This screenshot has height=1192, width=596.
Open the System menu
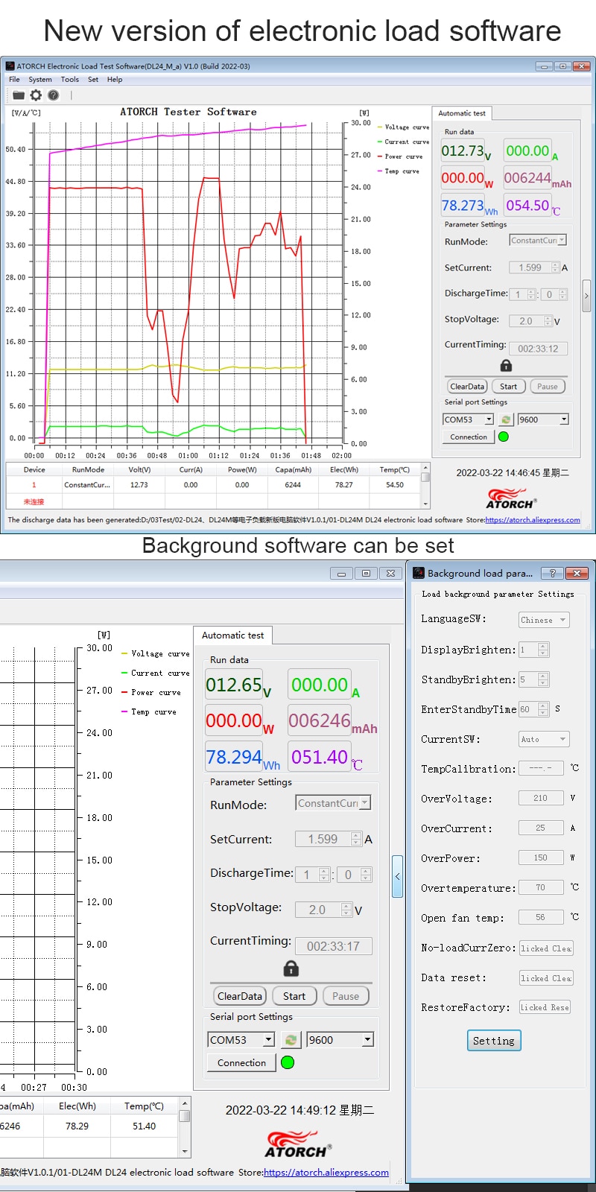(x=40, y=80)
